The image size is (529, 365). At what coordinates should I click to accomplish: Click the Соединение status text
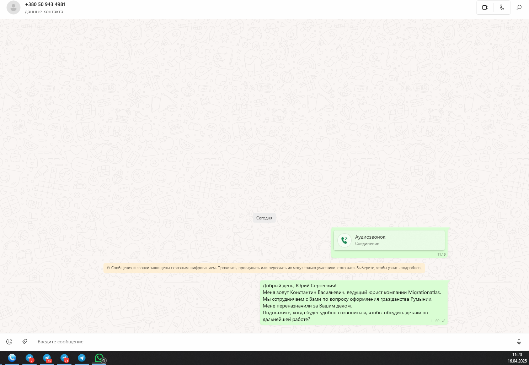367,244
